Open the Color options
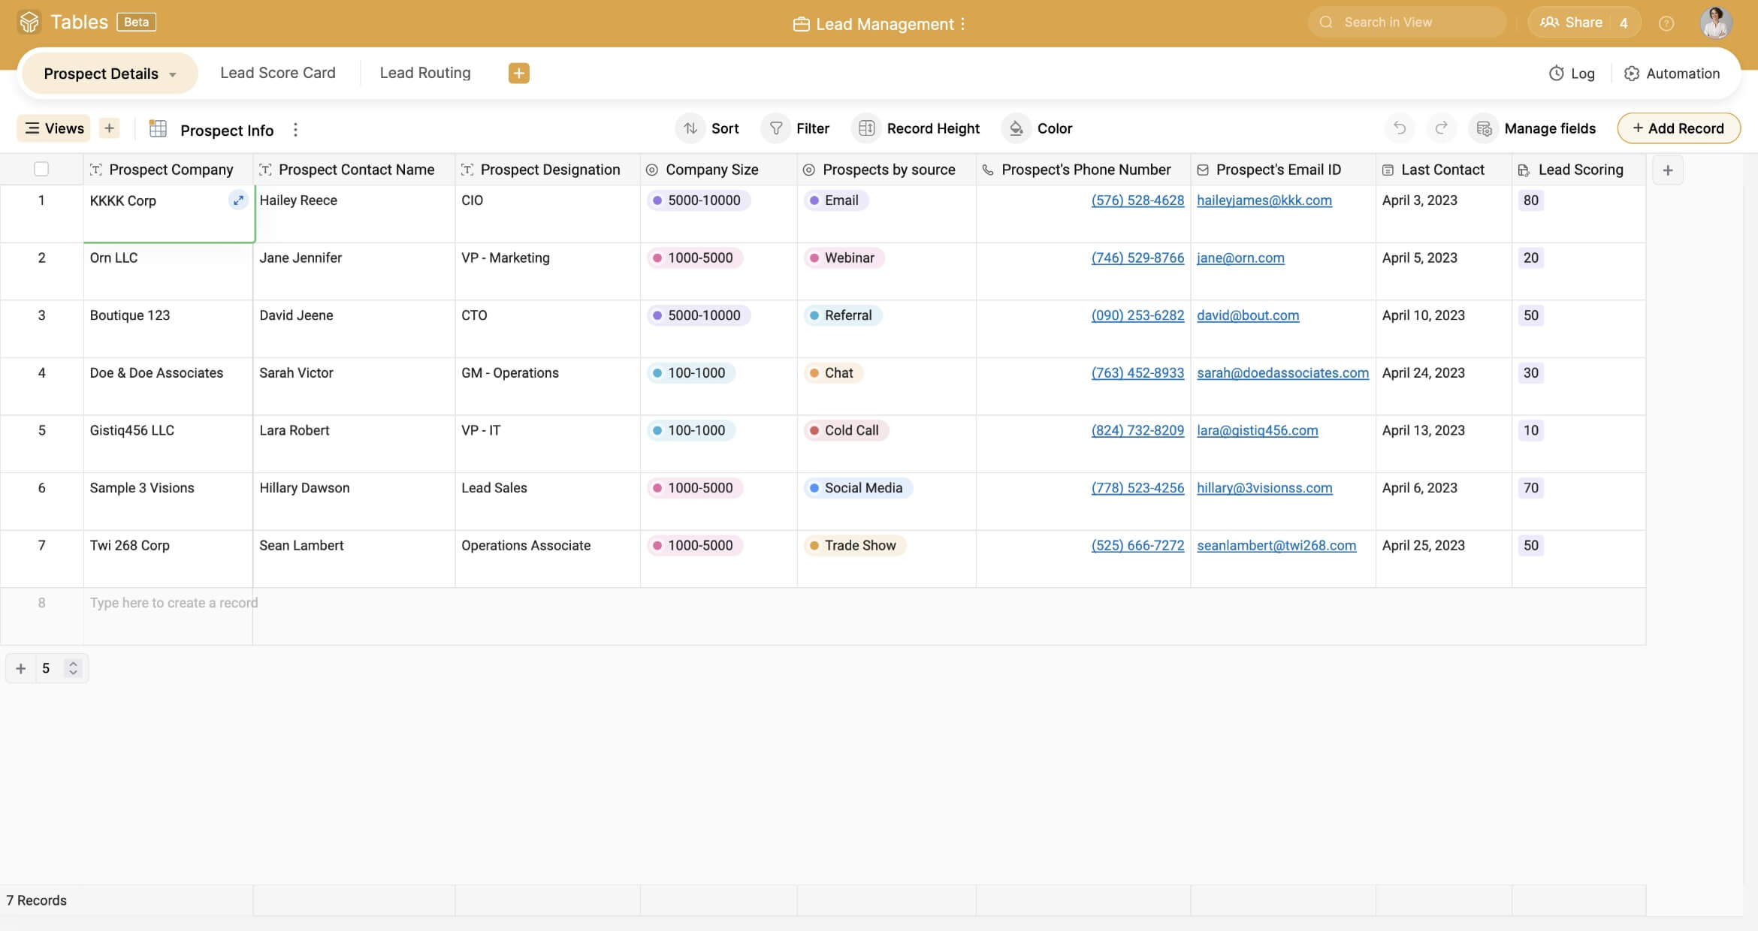Screen dimensions: 1758x931 point(1038,128)
